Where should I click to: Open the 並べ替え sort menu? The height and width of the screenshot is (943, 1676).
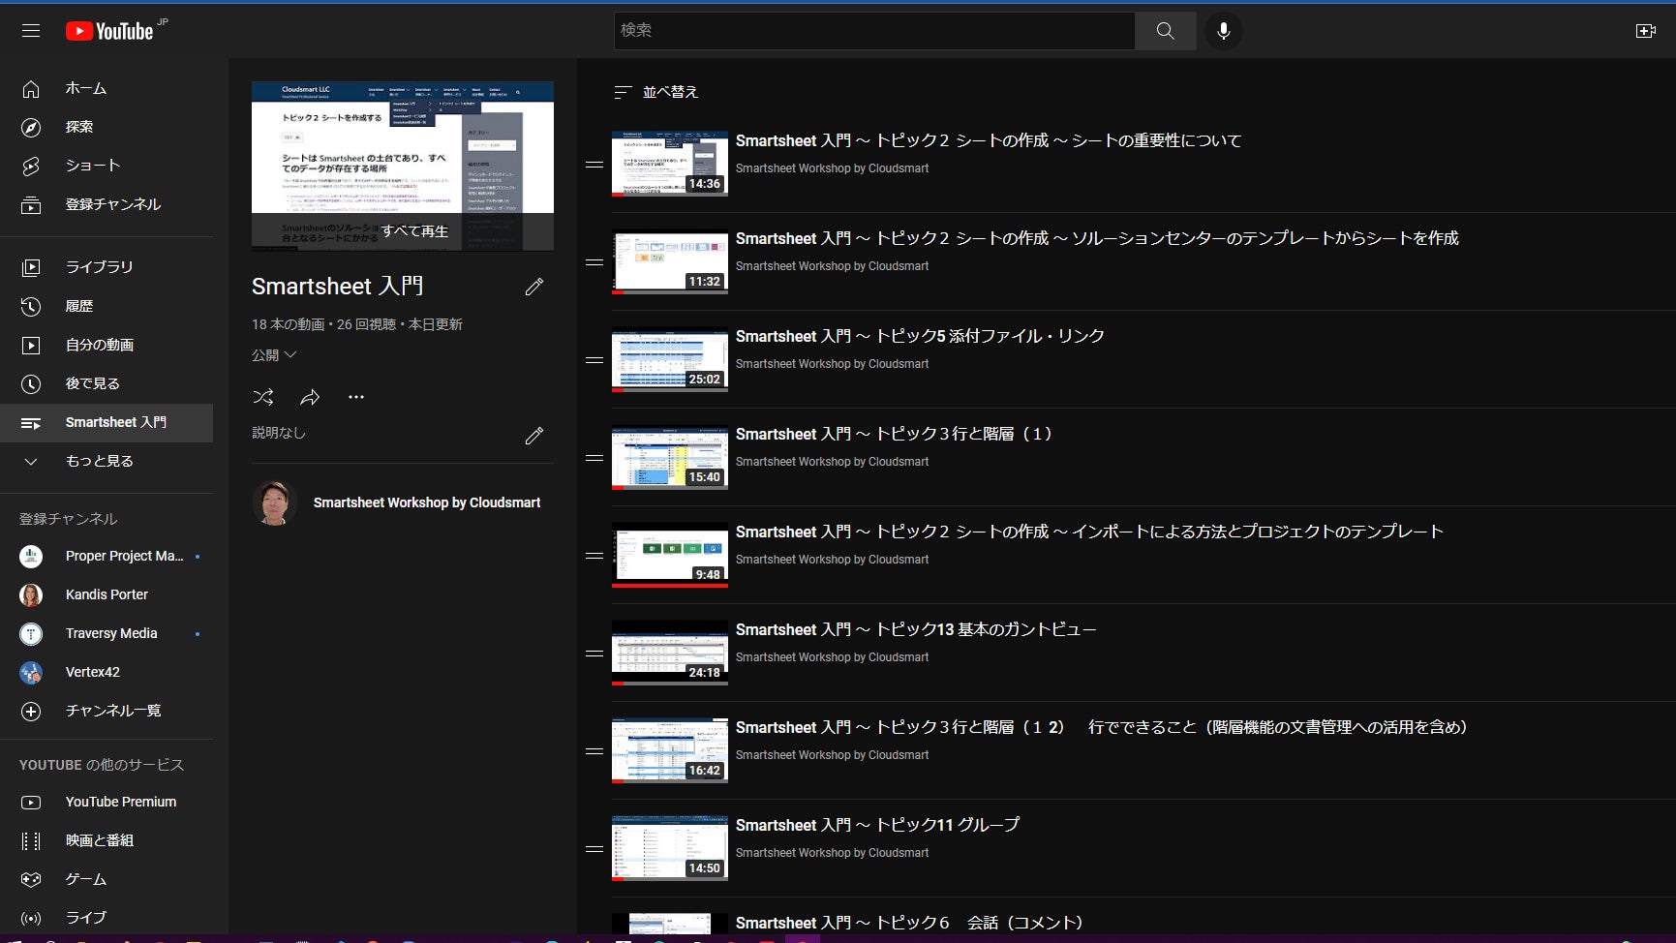[x=655, y=92]
